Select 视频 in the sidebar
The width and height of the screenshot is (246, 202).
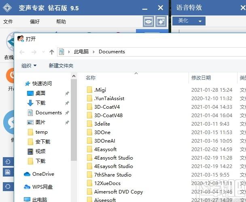tap(36, 151)
